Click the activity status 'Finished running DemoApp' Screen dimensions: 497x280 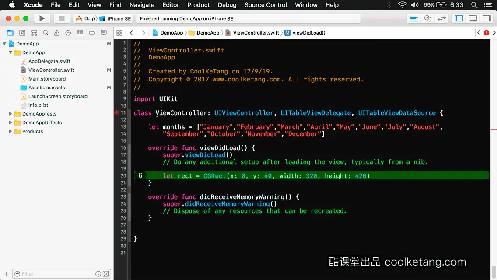point(248,18)
